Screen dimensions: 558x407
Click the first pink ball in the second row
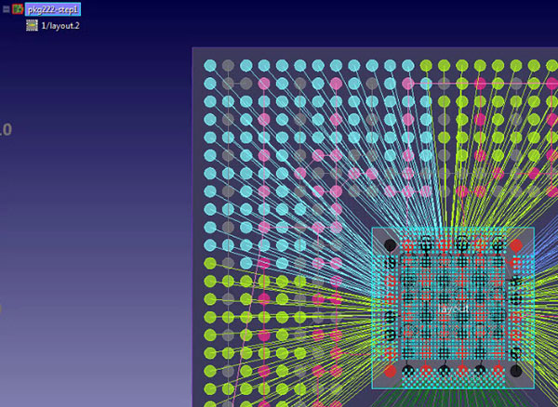coord(264,84)
